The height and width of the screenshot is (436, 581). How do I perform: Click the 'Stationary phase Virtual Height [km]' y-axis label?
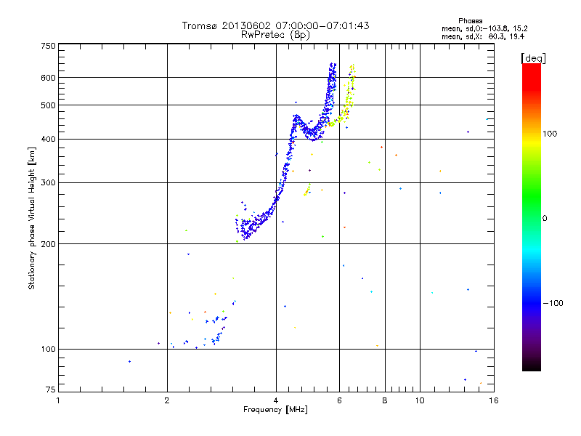point(31,218)
